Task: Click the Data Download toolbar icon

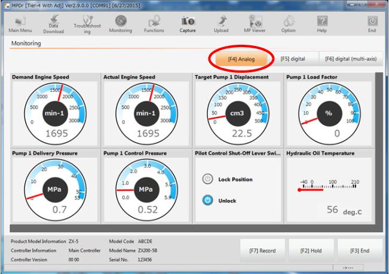Action: [54, 24]
